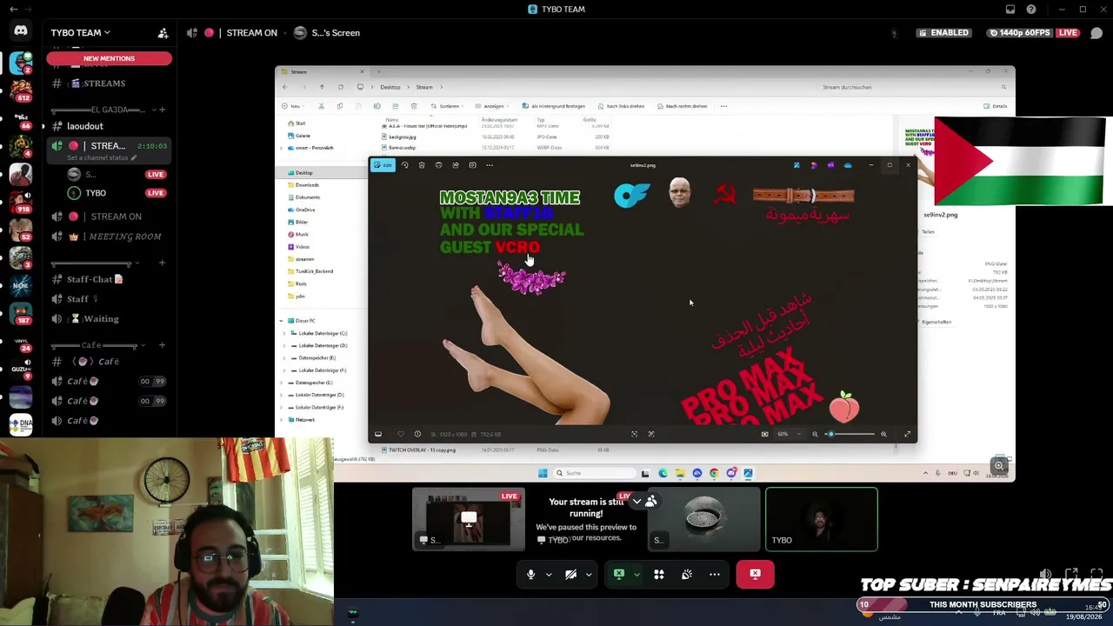Add a channel to the EL GA3DA category
Image resolution: width=1113 pixels, height=626 pixels.
point(162,110)
